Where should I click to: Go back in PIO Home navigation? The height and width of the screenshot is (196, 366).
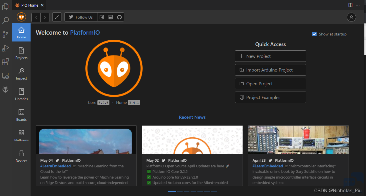tap(36, 17)
